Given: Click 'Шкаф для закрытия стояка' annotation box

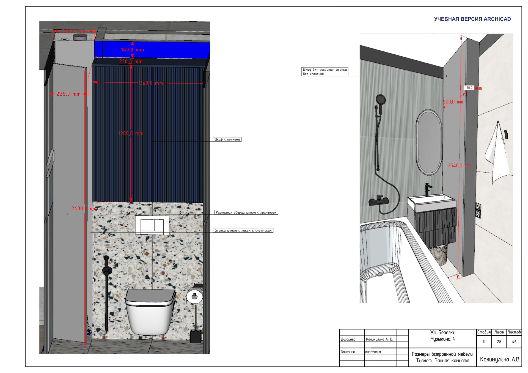Looking at the screenshot, I should click(x=325, y=72).
